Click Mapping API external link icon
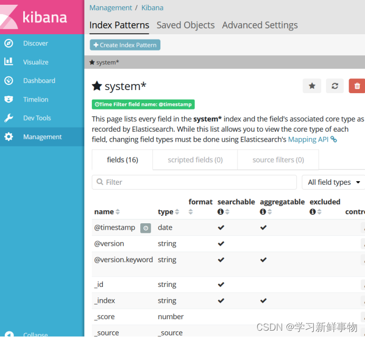 coord(333,139)
